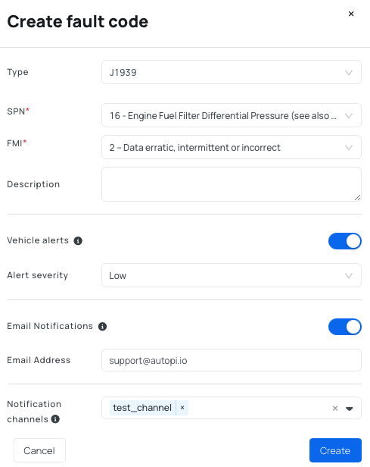Expand the SPN selection dropdown

(x=232, y=115)
